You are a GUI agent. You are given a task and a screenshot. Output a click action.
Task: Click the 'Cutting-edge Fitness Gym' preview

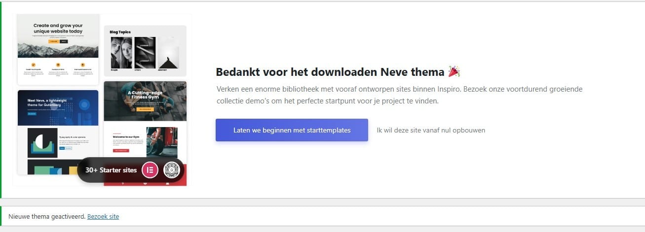pyautogui.click(x=145, y=101)
